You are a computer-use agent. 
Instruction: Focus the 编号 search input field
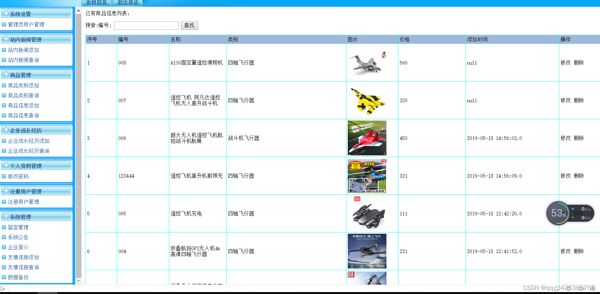click(x=146, y=25)
